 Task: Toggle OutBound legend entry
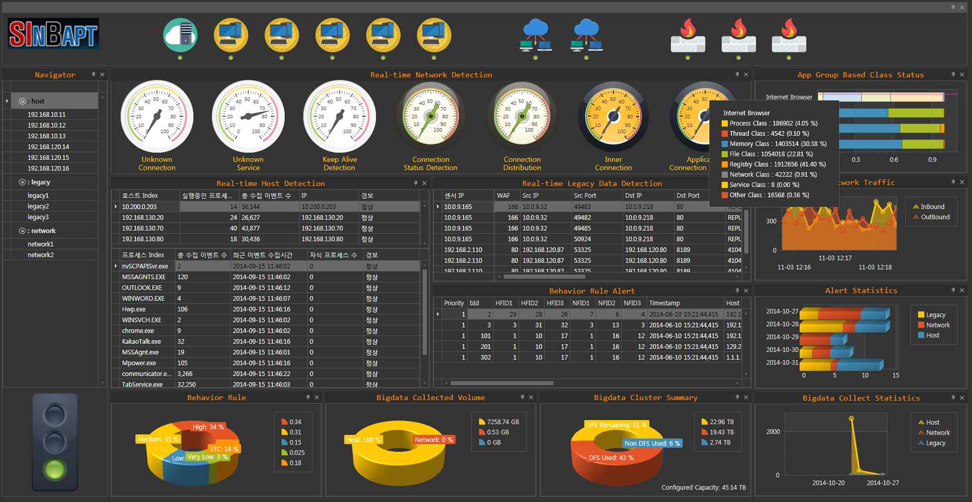tap(931, 217)
